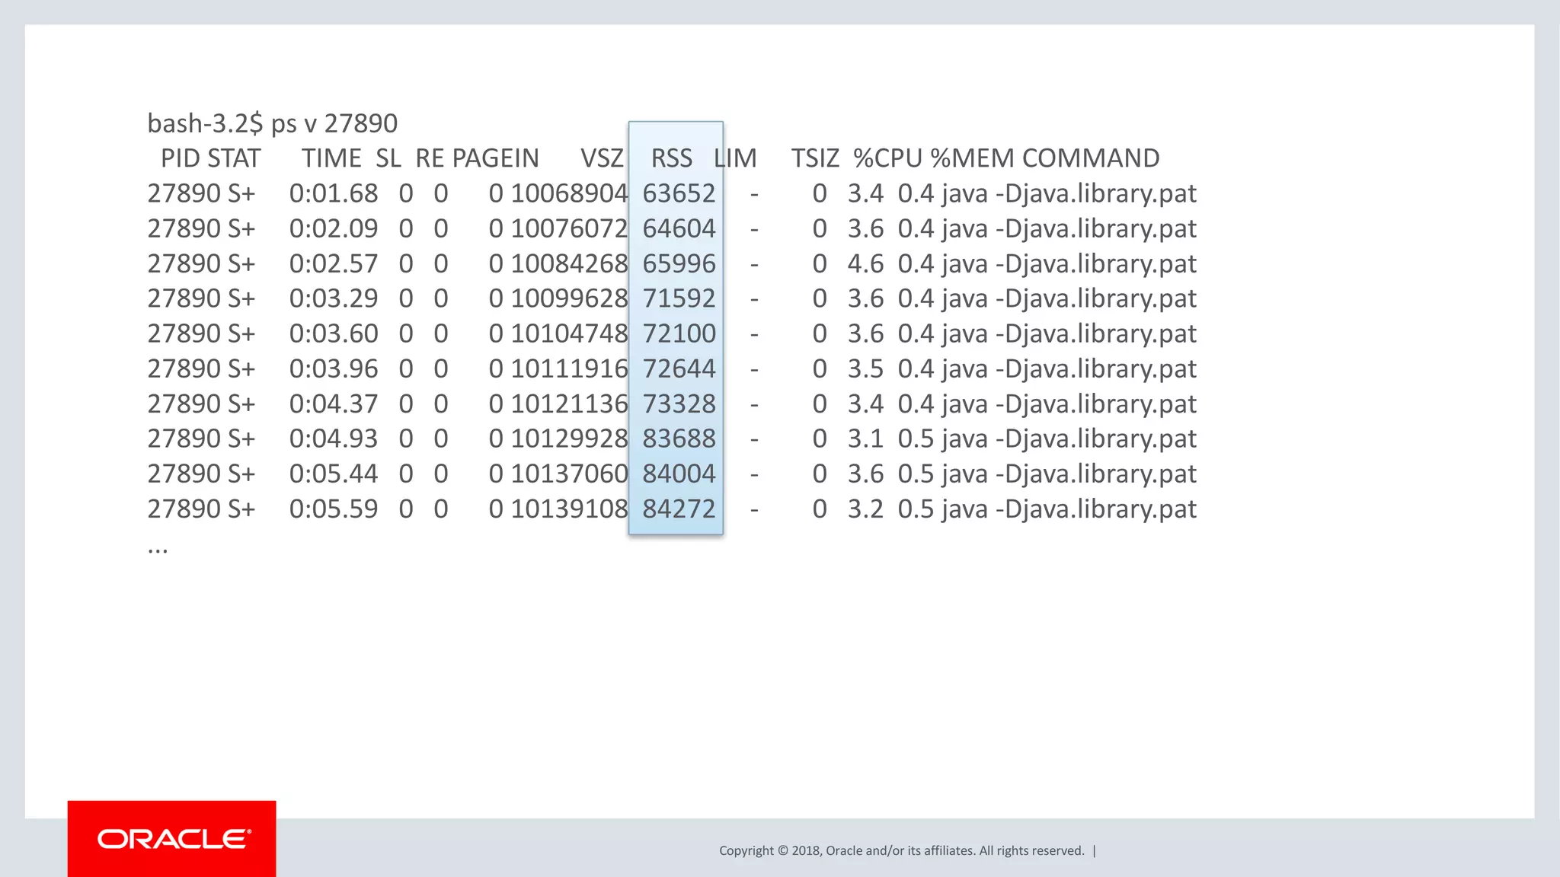Click RSS value 65996
Image resolution: width=1560 pixels, height=877 pixels.
point(679,263)
